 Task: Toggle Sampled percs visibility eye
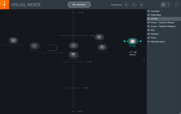click(149, 42)
